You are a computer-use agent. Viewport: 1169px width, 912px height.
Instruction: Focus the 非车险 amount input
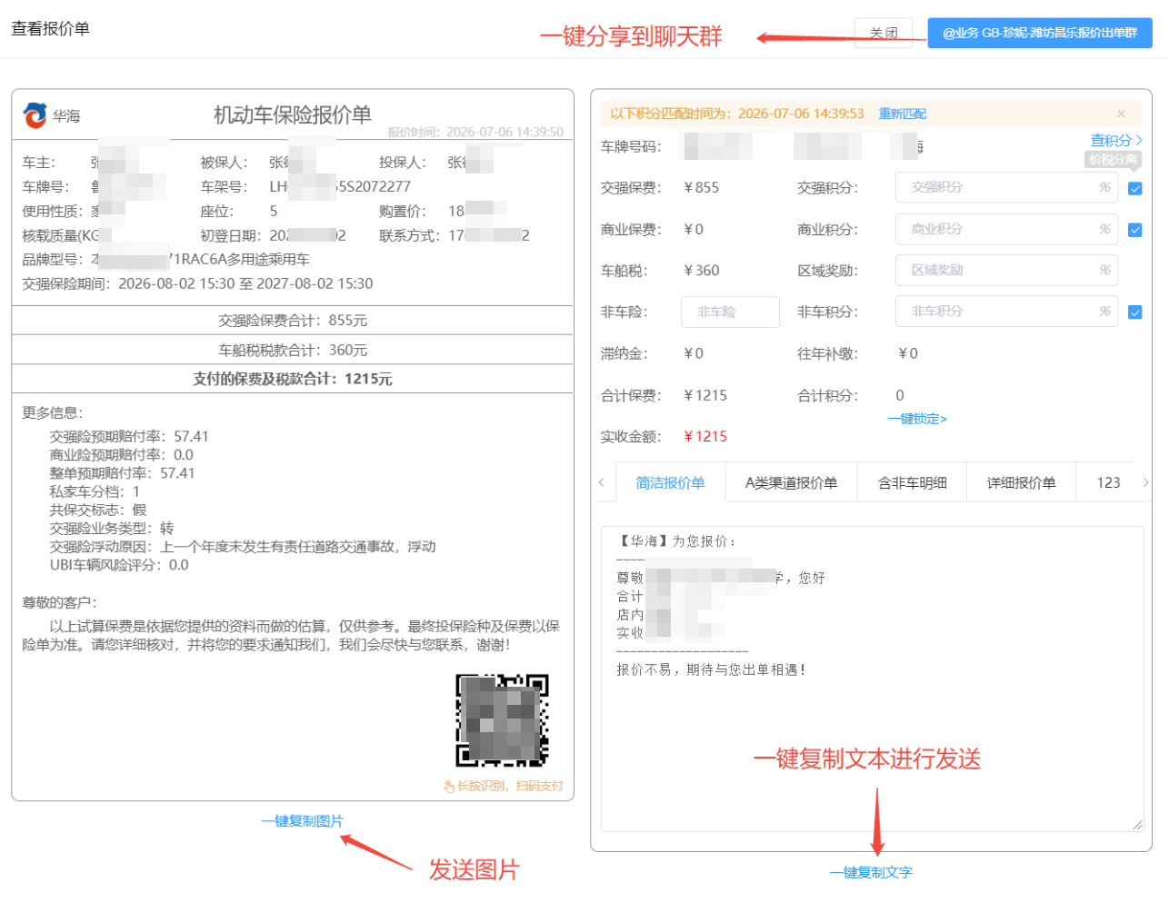point(730,312)
